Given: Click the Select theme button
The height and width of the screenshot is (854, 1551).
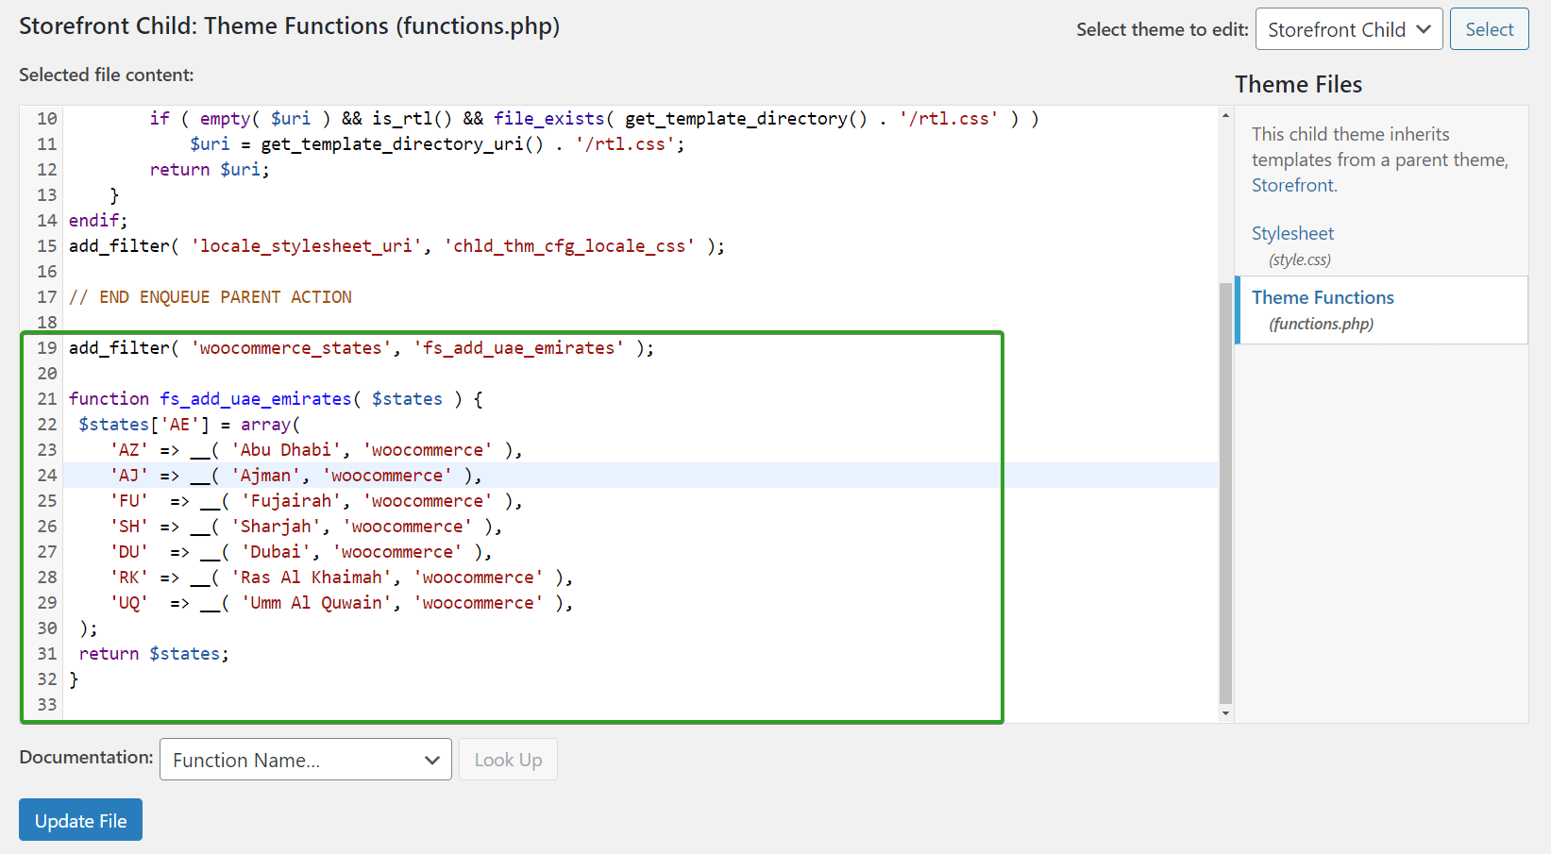Looking at the screenshot, I should [x=1489, y=29].
